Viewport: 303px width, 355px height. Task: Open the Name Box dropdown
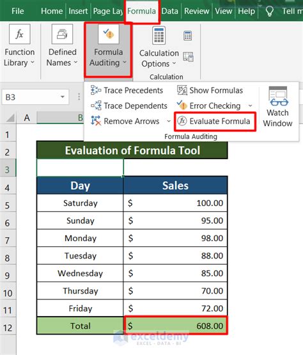tap(63, 97)
